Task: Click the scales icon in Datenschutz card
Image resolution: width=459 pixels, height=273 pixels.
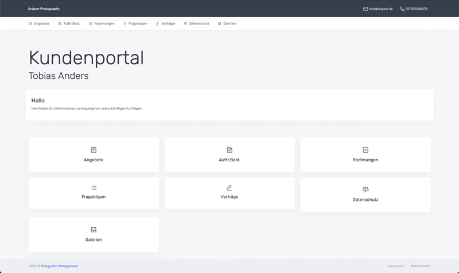Action: [x=365, y=189]
